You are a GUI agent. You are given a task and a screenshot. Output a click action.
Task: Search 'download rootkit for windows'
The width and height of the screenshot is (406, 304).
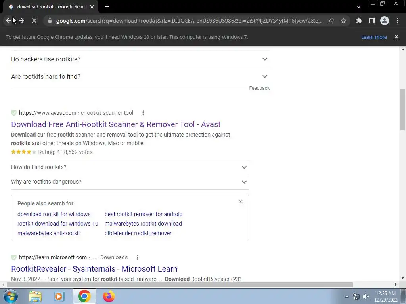54,214
